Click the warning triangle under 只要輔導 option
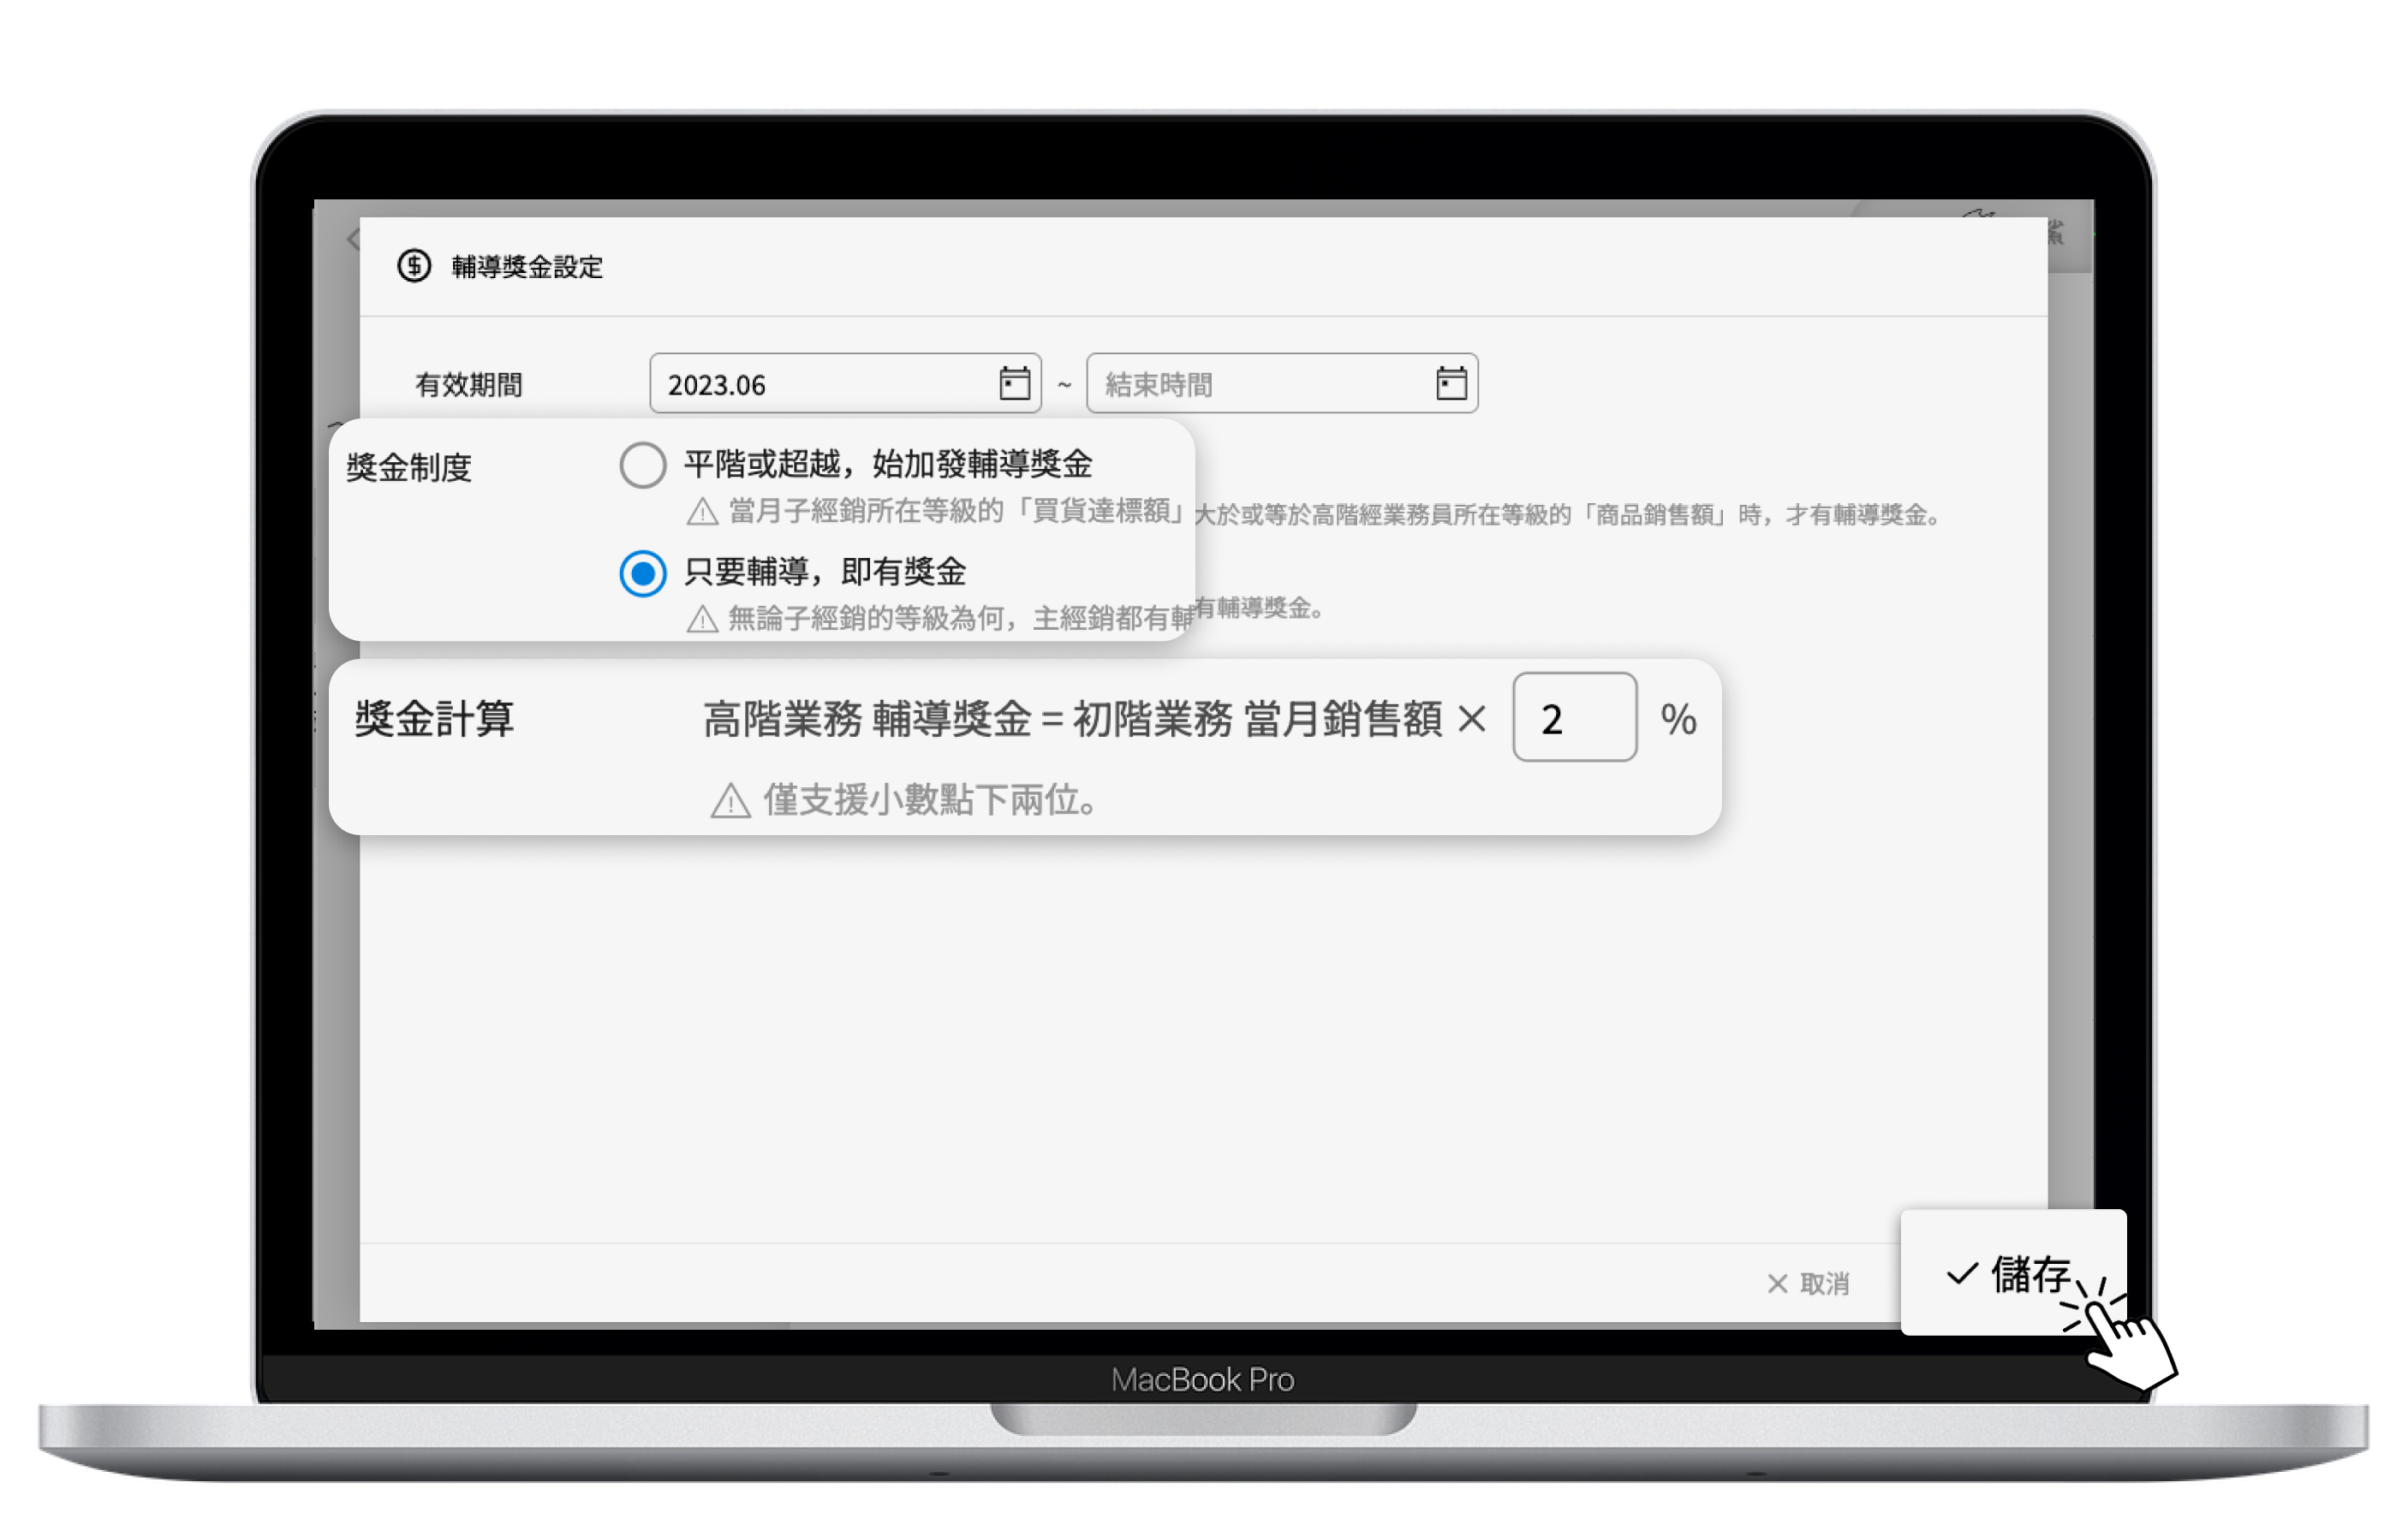This screenshot has width=2408, height=1530. click(702, 620)
